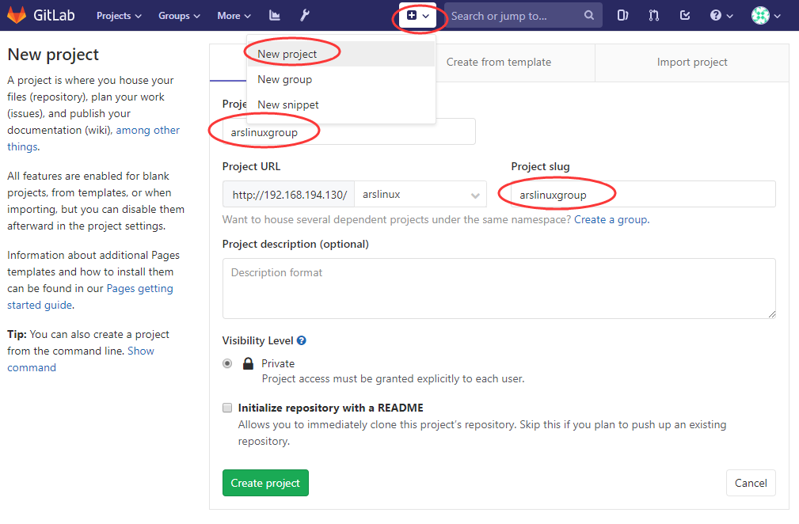Open the Issues icon in navbar
The width and height of the screenshot is (799, 524).
pos(622,15)
